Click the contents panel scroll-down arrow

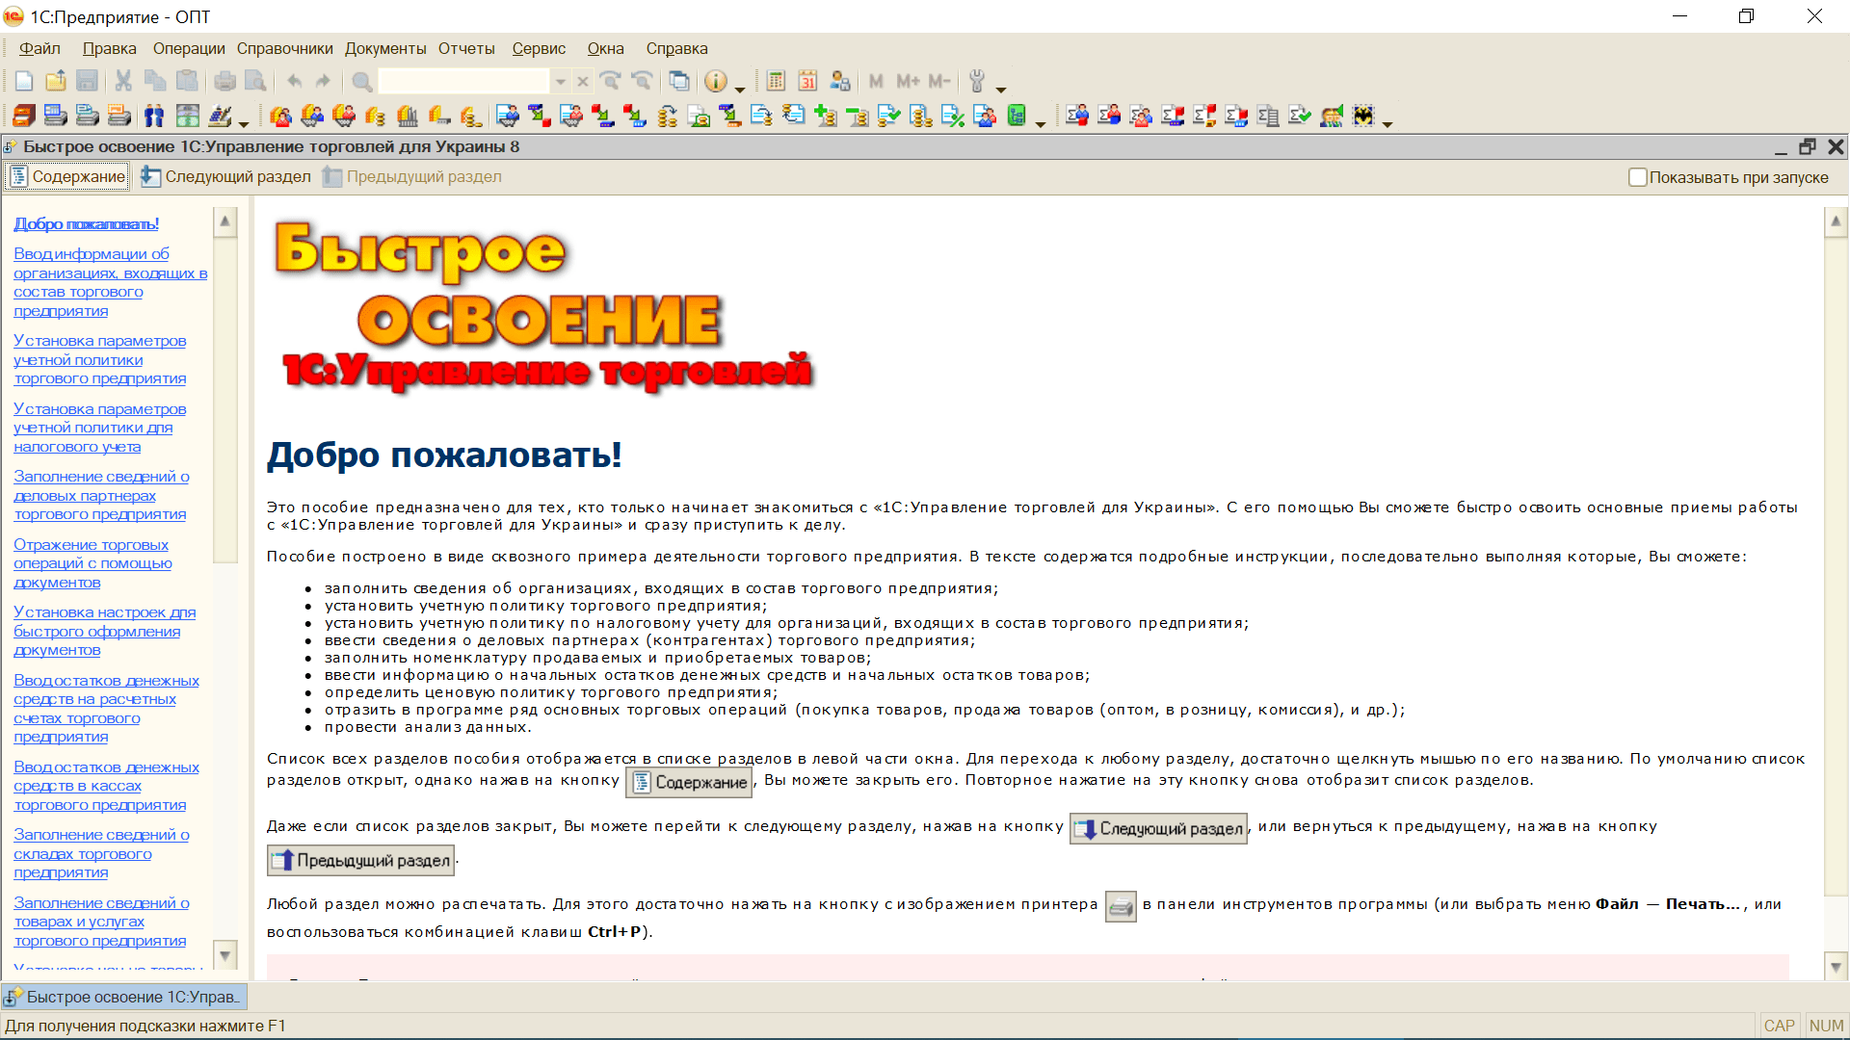pos(225,955)
